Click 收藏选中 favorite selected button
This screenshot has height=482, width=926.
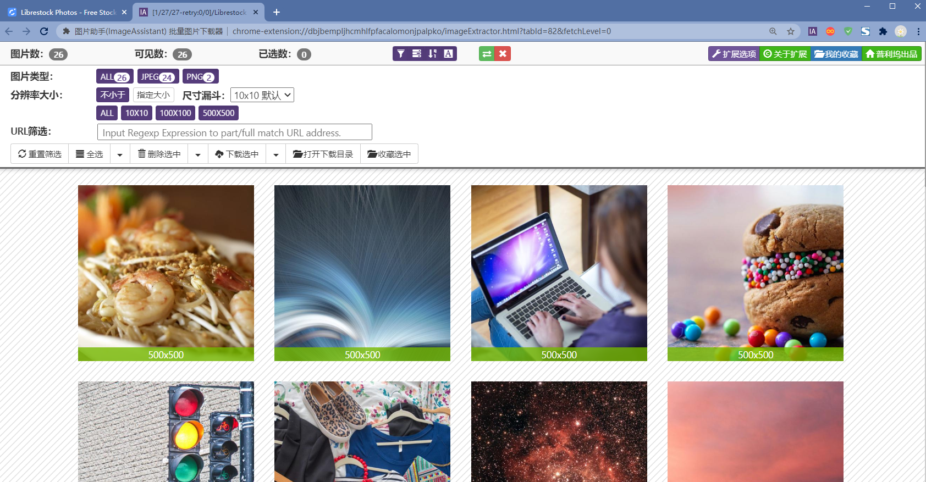[389, 154]
